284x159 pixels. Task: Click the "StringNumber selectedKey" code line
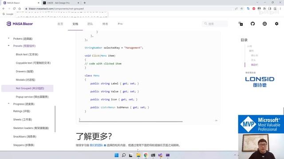coord(114,48)
